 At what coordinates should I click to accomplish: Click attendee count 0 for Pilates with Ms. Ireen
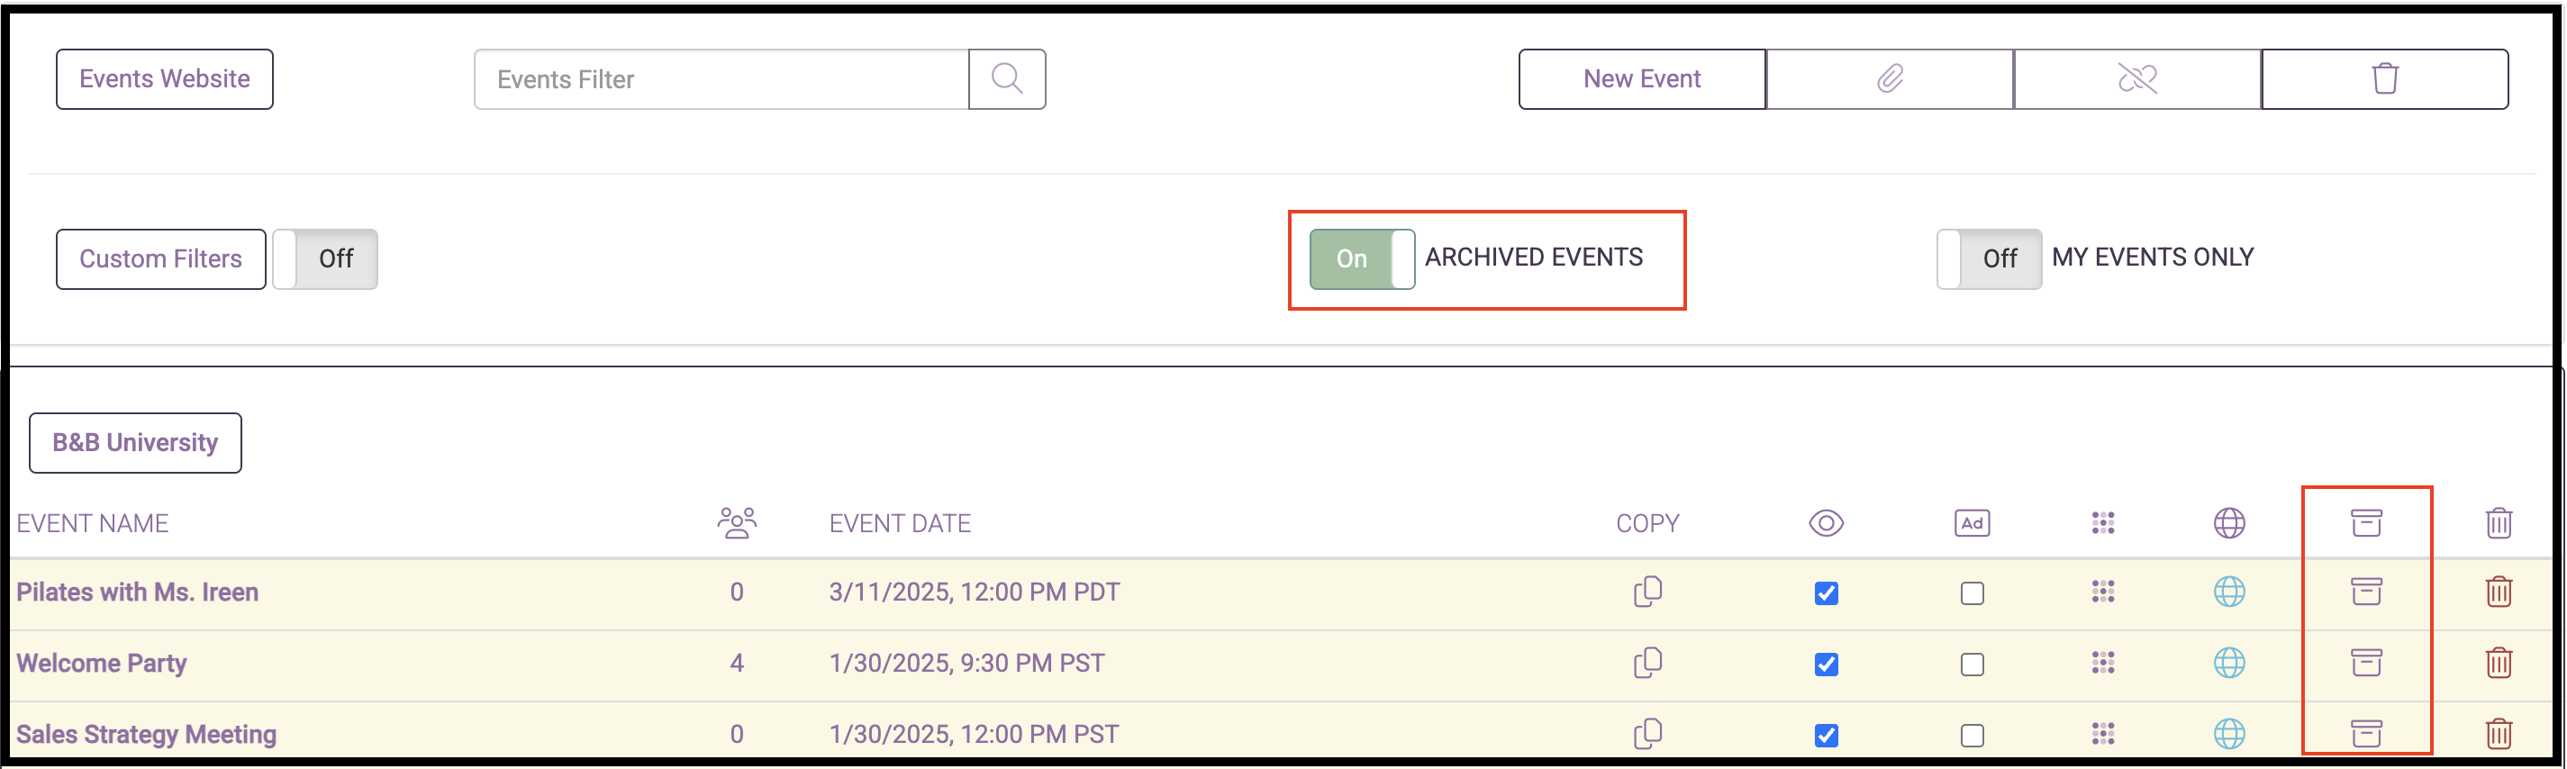tap(737, 592)
